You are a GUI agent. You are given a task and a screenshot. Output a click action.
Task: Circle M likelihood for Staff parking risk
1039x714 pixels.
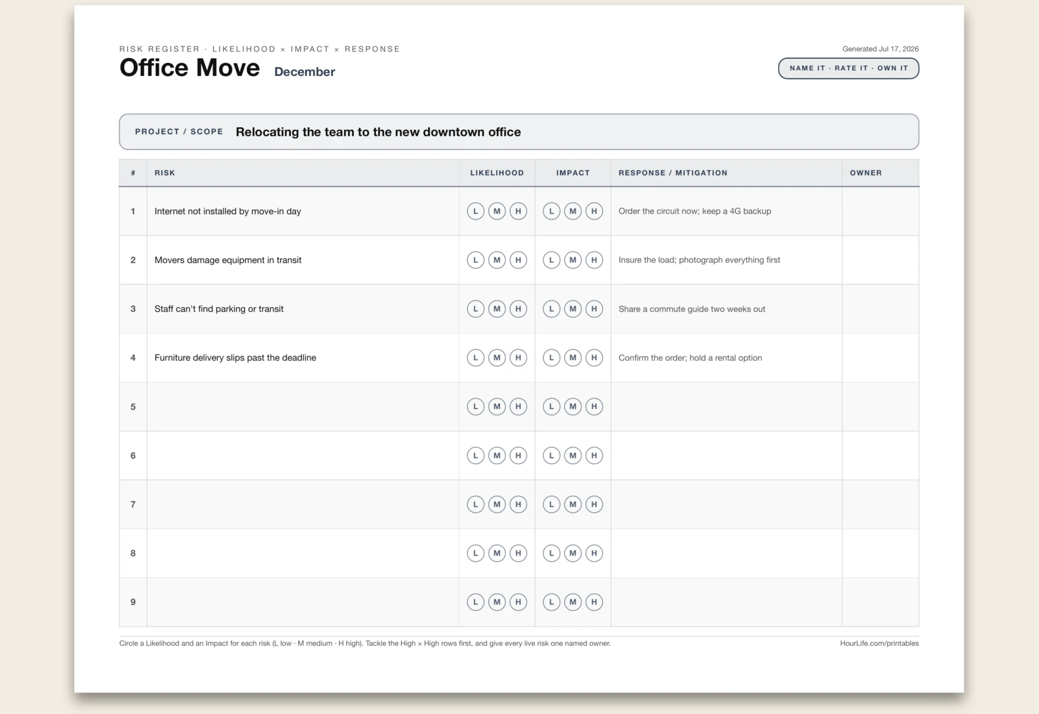[497, 309]
